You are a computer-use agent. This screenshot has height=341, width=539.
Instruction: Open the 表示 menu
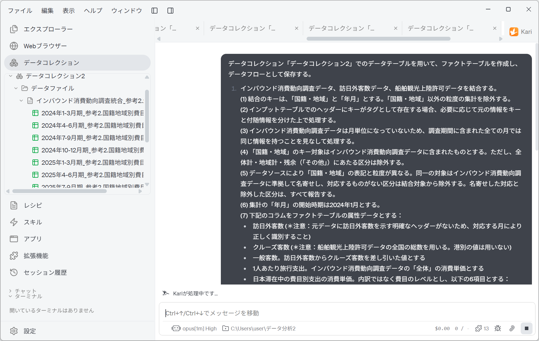click(69, 11)
